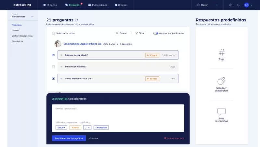Check the Seleccionar todas checkbox
Image resolution: width=260 pixels, height=147 pixels.
pyautogui.click(x=54, y=33)
